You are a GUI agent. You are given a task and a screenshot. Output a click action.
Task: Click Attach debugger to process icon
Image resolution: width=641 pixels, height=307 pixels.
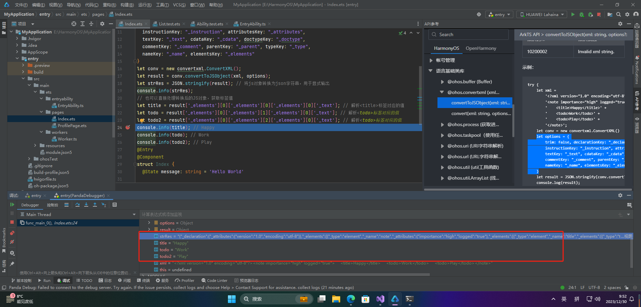click(x=590, y=14)
